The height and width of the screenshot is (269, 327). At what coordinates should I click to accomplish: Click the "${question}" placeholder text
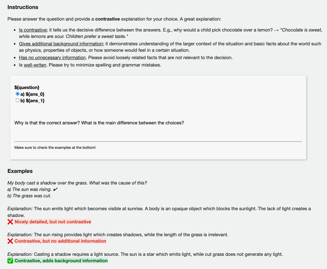click(27, 87)
